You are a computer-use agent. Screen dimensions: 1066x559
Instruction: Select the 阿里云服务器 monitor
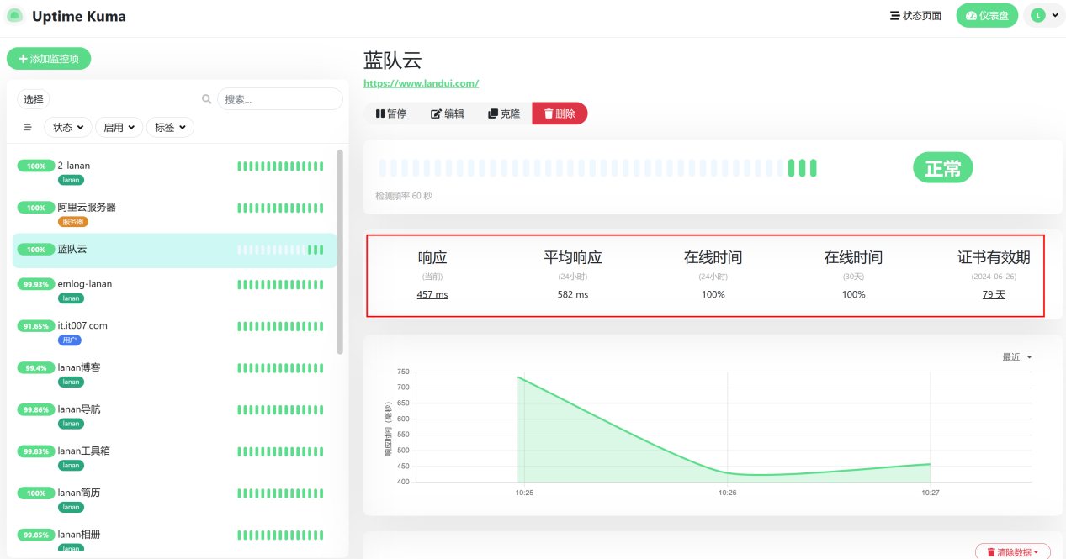coord(174,214)
